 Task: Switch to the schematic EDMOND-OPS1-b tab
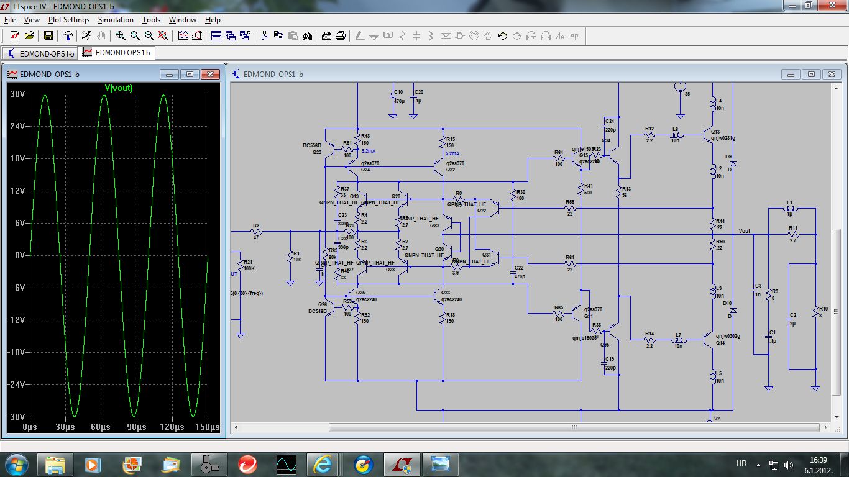40,53
